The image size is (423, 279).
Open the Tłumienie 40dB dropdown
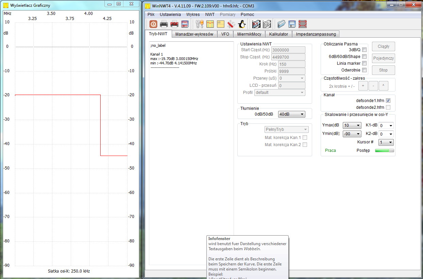point(291,114)
